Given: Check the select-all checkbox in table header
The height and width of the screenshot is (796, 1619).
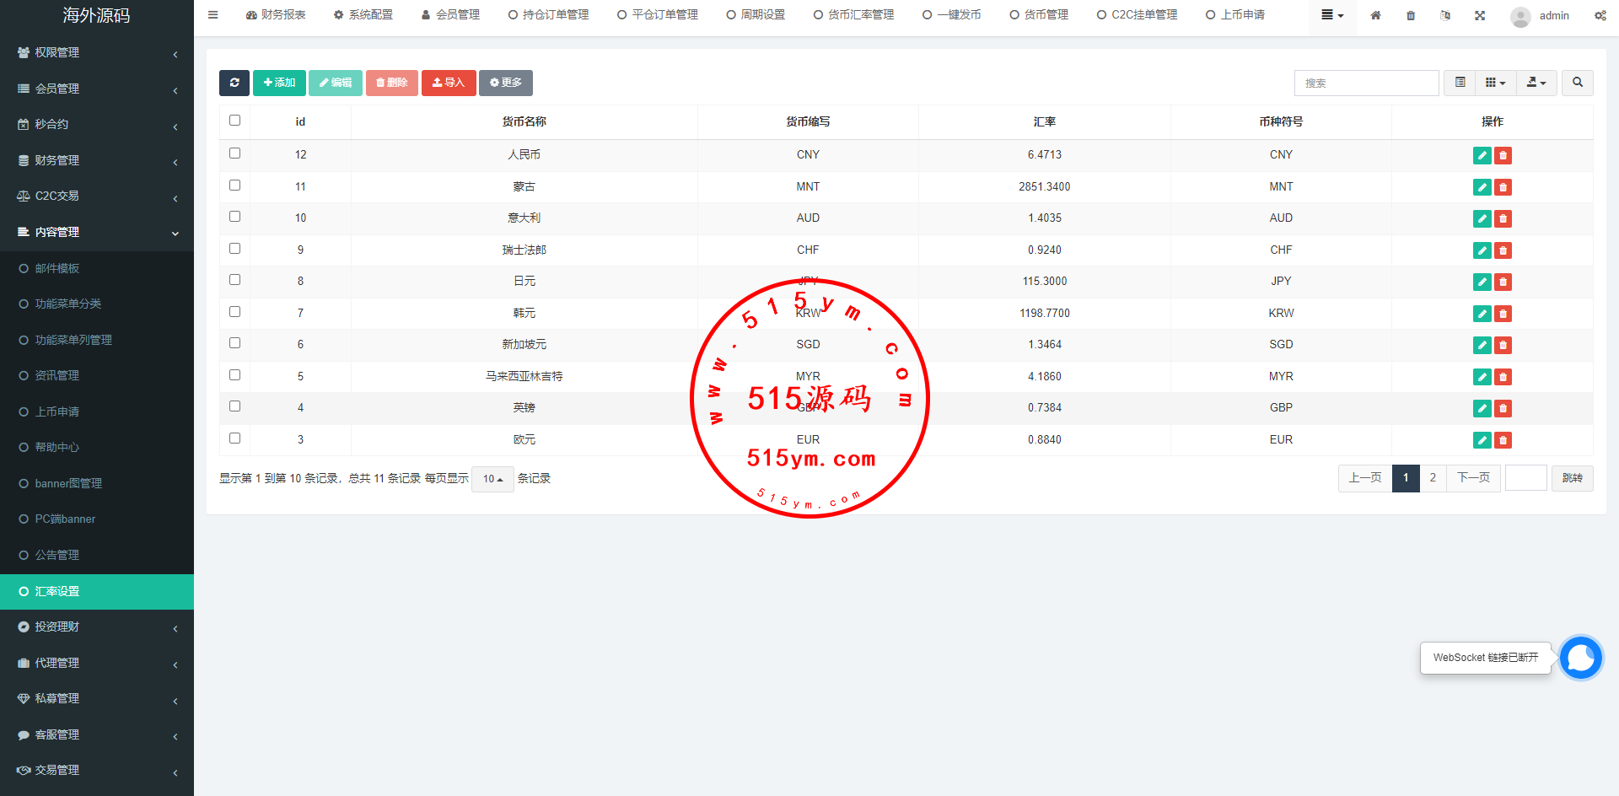Looking at the screenshot, I should click(x=234, y=121).
